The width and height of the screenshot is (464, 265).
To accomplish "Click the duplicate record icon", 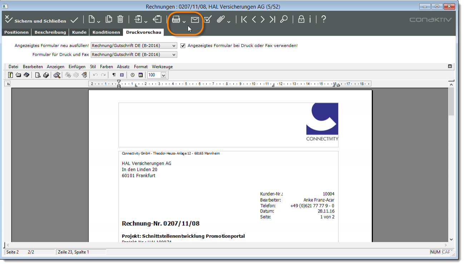I will pos(109,19).
